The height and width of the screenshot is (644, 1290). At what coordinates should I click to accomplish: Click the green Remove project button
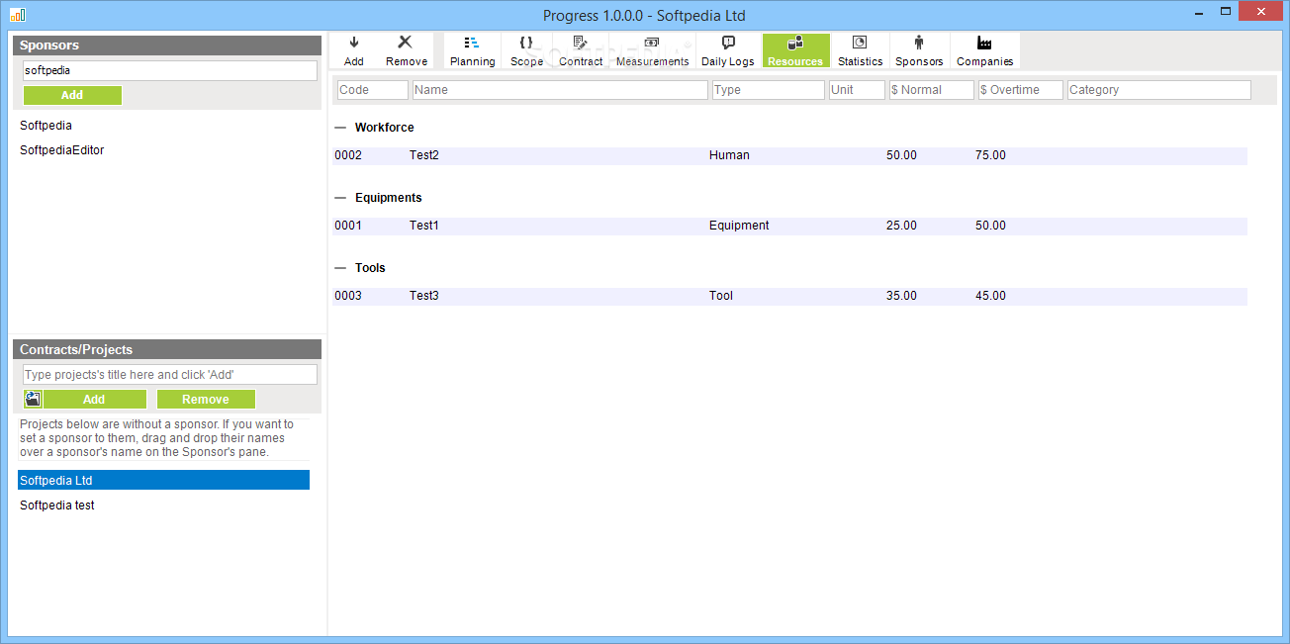pyautogui.click(x=206, y=399)
